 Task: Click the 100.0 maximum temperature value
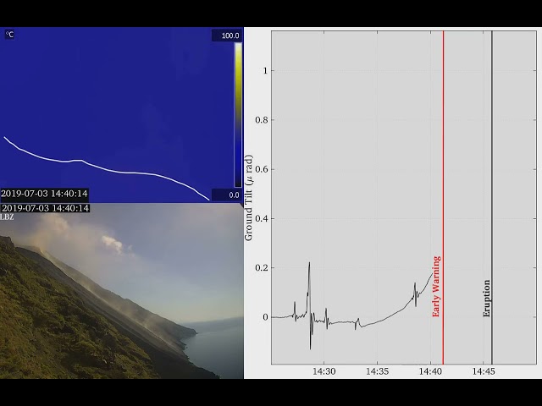[x=230, y=36]
